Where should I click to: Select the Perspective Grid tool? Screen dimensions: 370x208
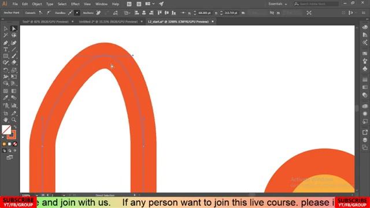[14, 83]
